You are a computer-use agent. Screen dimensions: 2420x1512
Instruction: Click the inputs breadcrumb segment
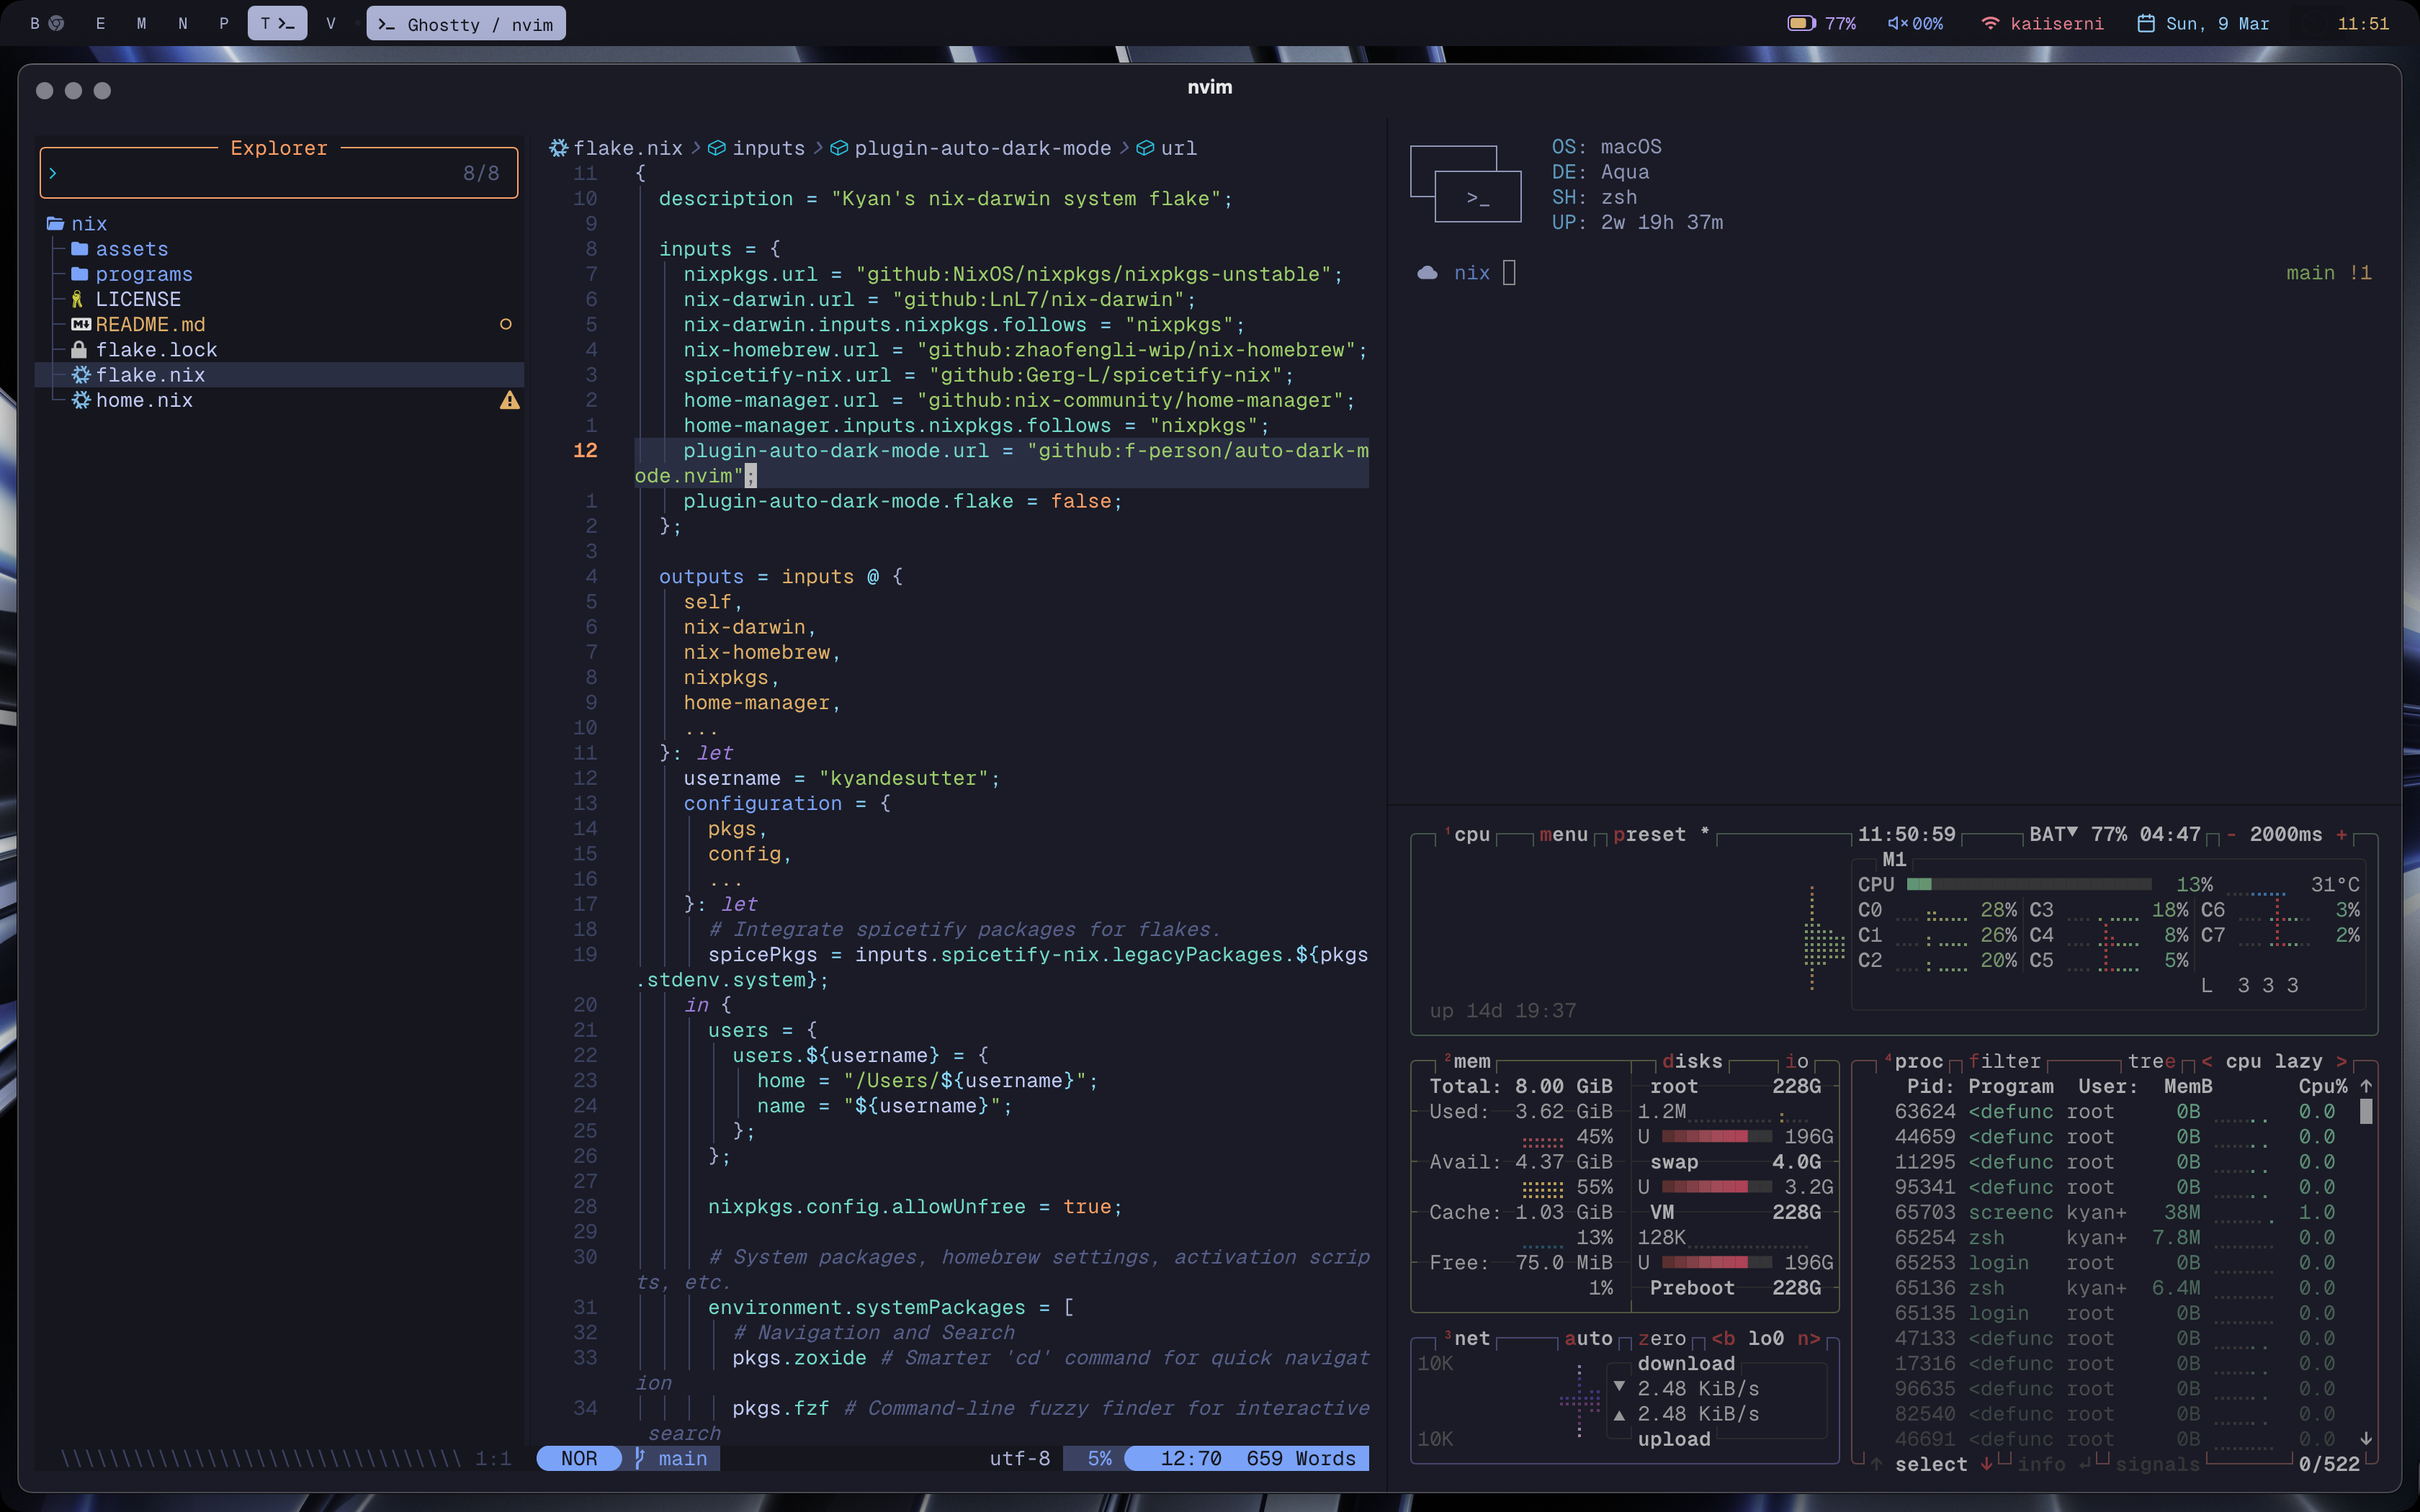point(768,148)
